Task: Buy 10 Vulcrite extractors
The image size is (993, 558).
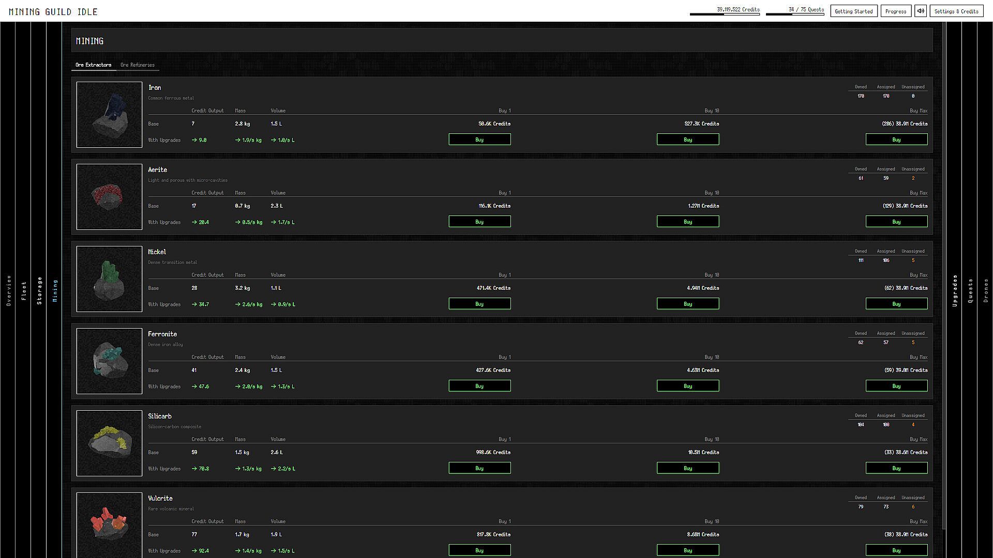Action: click(x=688, y=550)
